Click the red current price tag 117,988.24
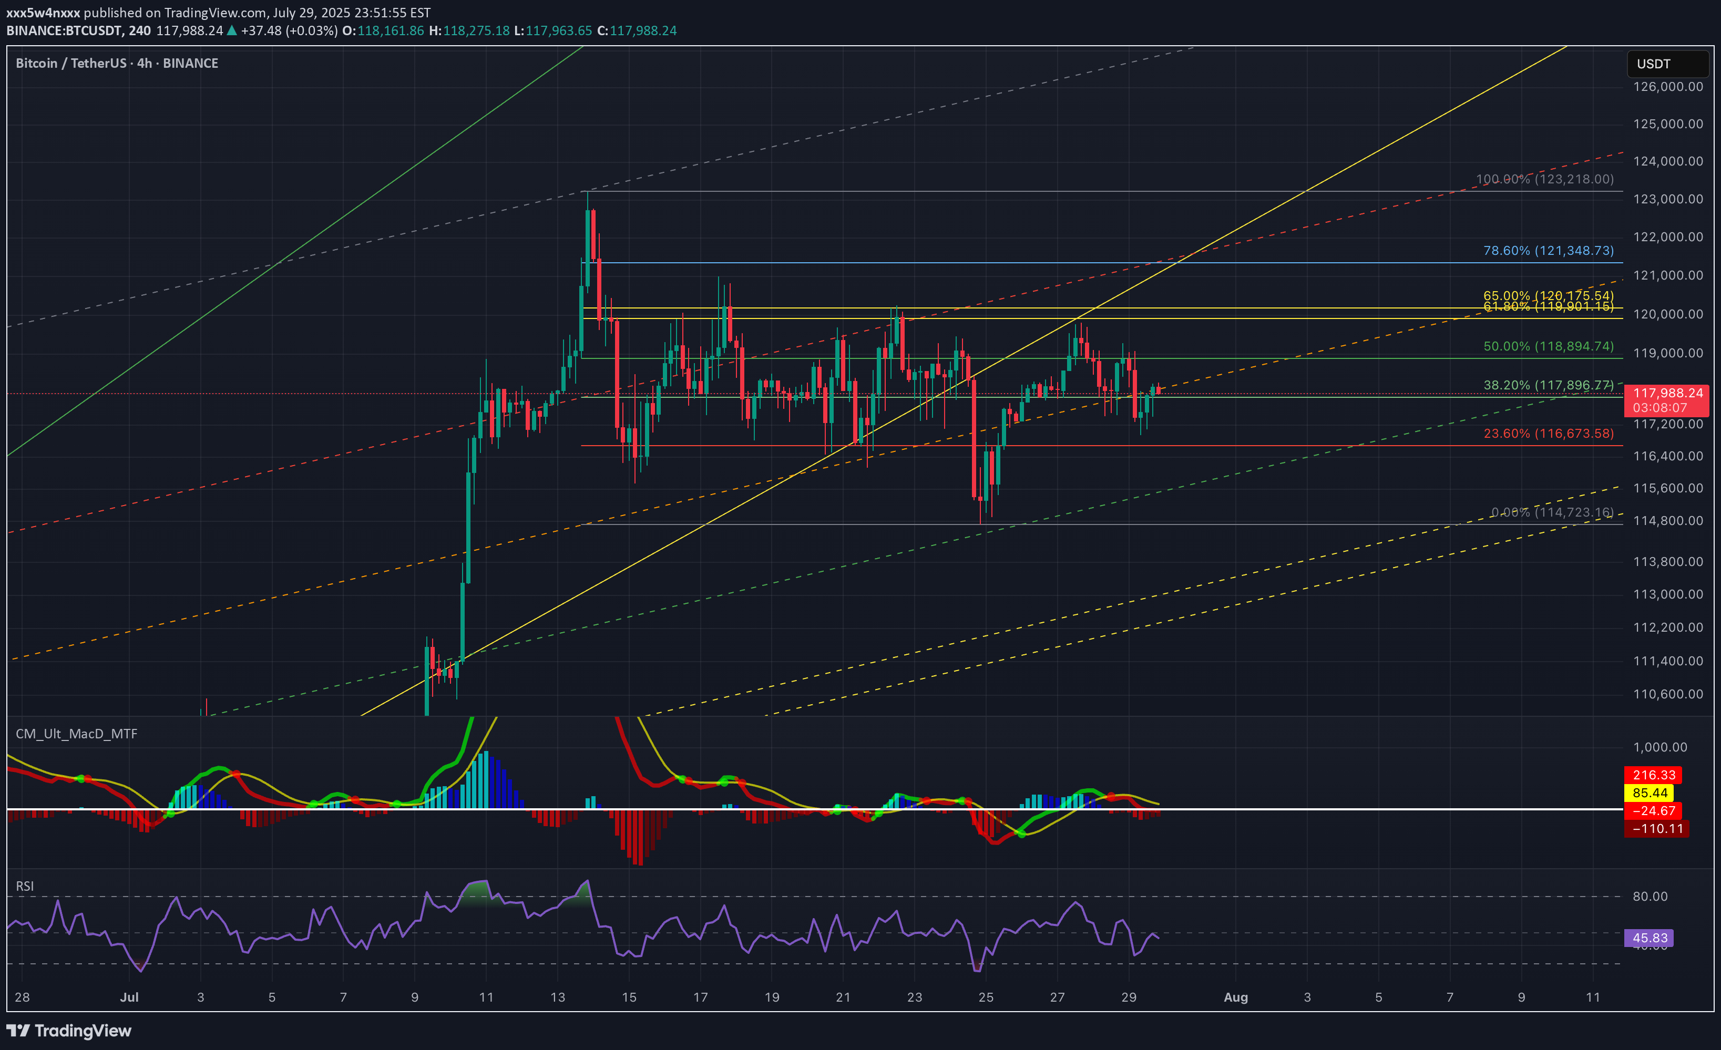This screenshot has height=1050, width=1721. (x=1667, y=393)
